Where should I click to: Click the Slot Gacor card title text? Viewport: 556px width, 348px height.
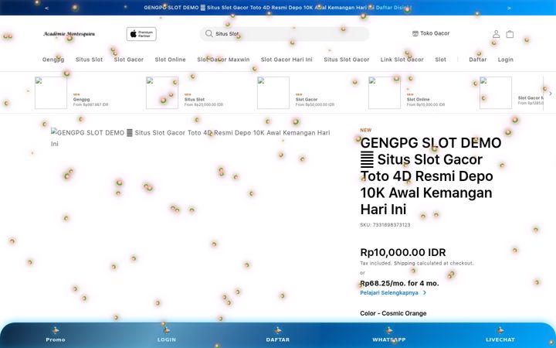[307, 100]
